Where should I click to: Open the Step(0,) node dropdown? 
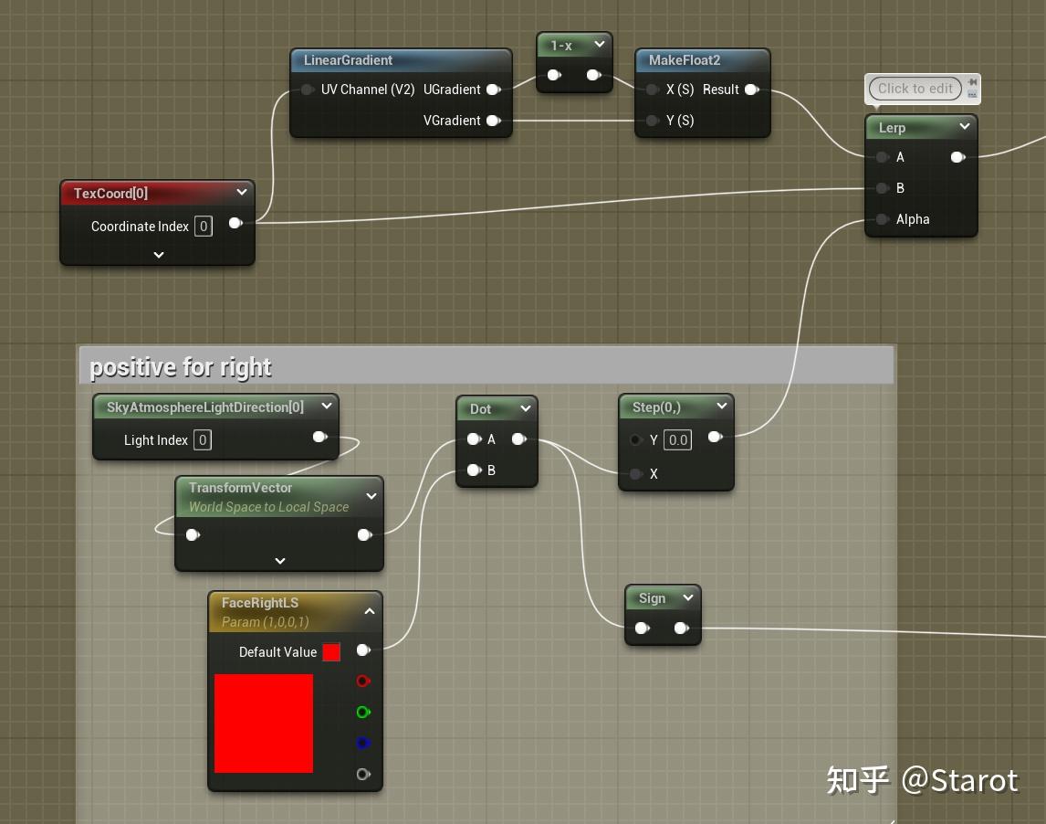click(x=722, y=406)
